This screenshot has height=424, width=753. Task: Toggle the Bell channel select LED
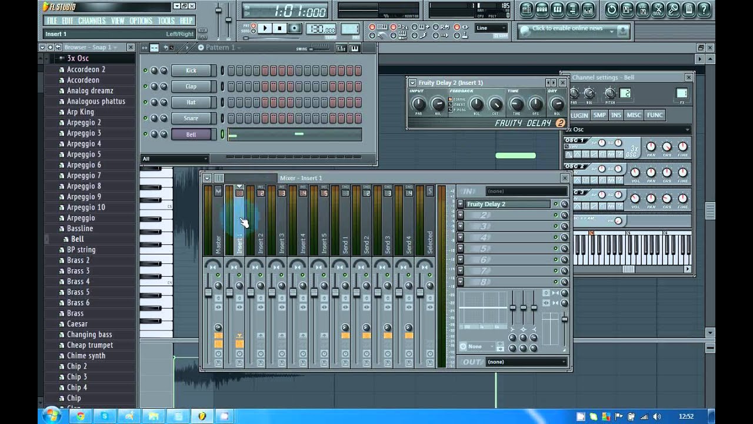(x=222, y=134)
